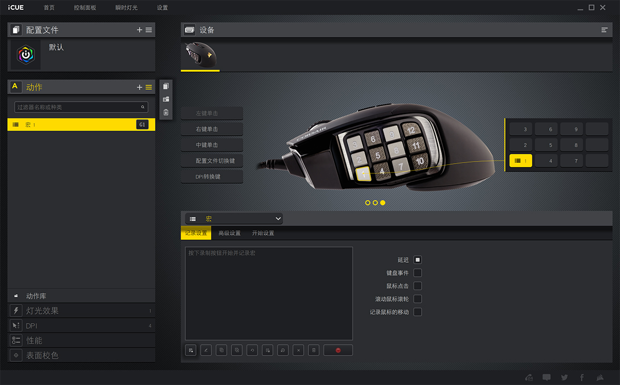
Task: Enable the 键盘事件 checkbox
Action: point(418,272)
